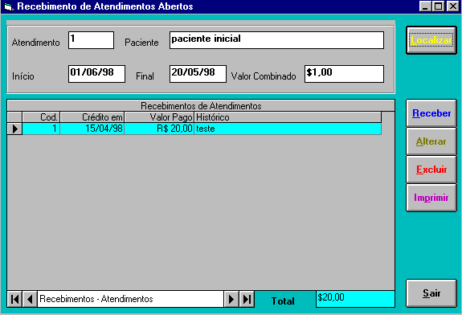Image resolution: width=462 pixels, height=315 pixels.
Task: Go to next record in data navigator
Action: (x=231, y=300)
